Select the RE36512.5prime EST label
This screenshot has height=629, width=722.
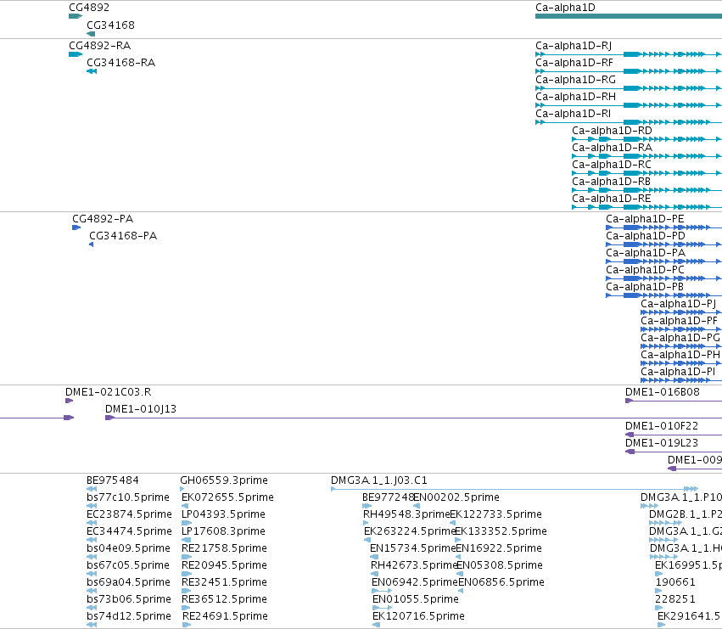224,599
